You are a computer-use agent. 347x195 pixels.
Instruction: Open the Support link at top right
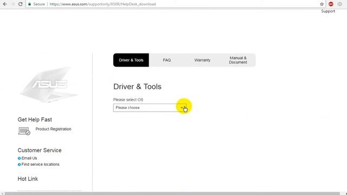point(328,11)
